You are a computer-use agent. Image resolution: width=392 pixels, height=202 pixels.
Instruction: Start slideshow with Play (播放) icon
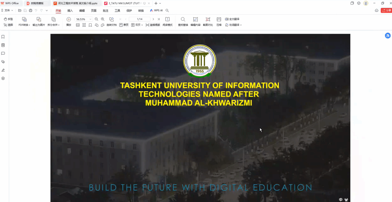(69, 19)
